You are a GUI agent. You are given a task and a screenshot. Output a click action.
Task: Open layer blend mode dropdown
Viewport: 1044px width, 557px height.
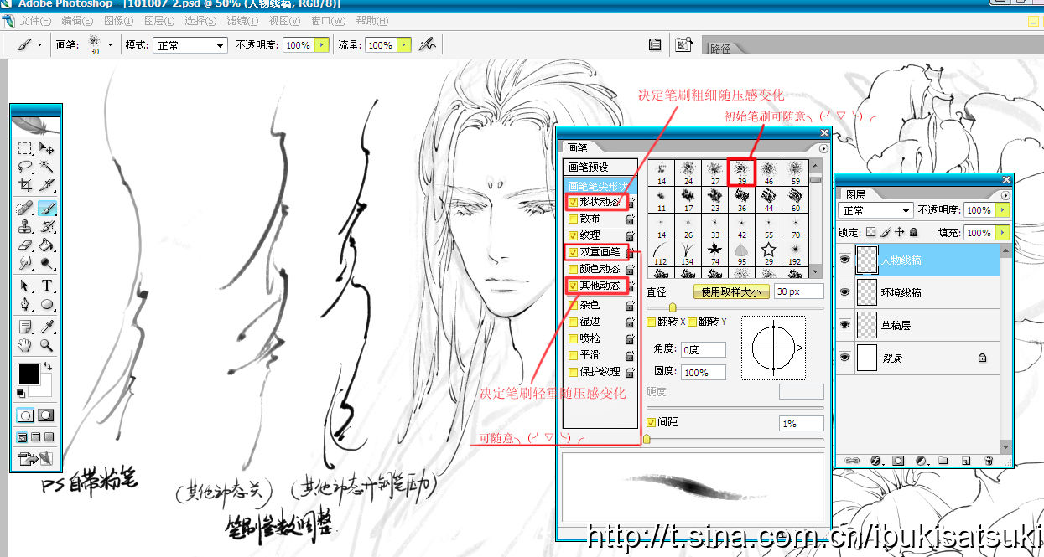(x=875, y=210)
